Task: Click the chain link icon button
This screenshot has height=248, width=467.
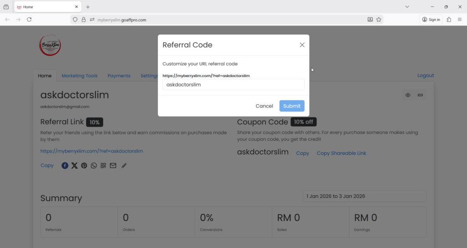Action: pos(420,95)
